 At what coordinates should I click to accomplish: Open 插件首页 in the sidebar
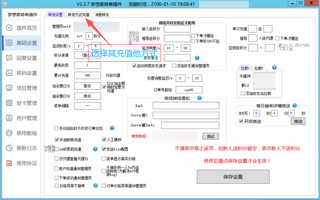click(22, 28)
